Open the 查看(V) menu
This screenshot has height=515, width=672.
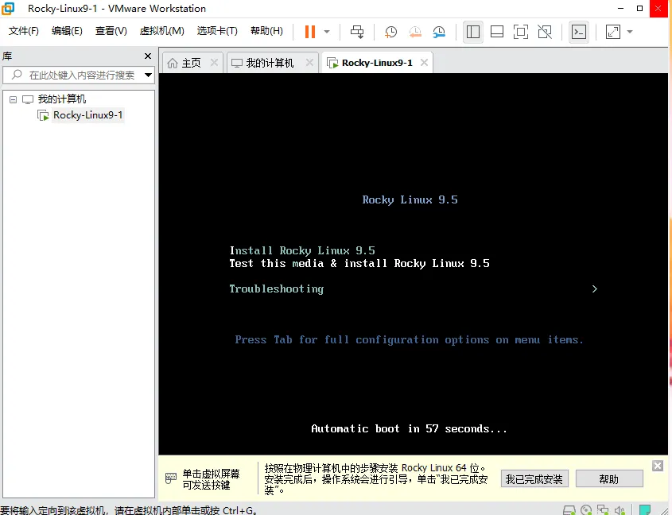pyautogui.click(x=111, y=31)
